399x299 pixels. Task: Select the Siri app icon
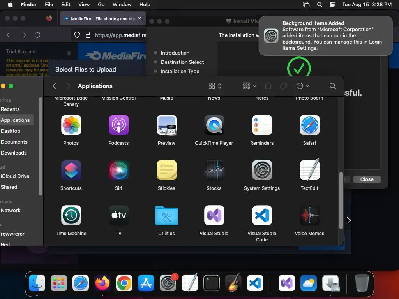[x=118, y=170]
